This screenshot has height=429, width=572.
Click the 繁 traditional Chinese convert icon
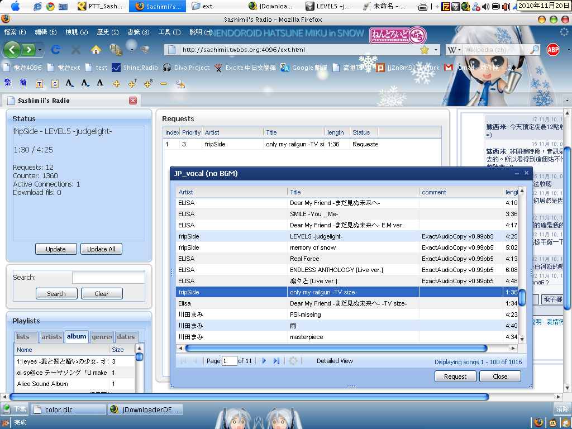8,83
